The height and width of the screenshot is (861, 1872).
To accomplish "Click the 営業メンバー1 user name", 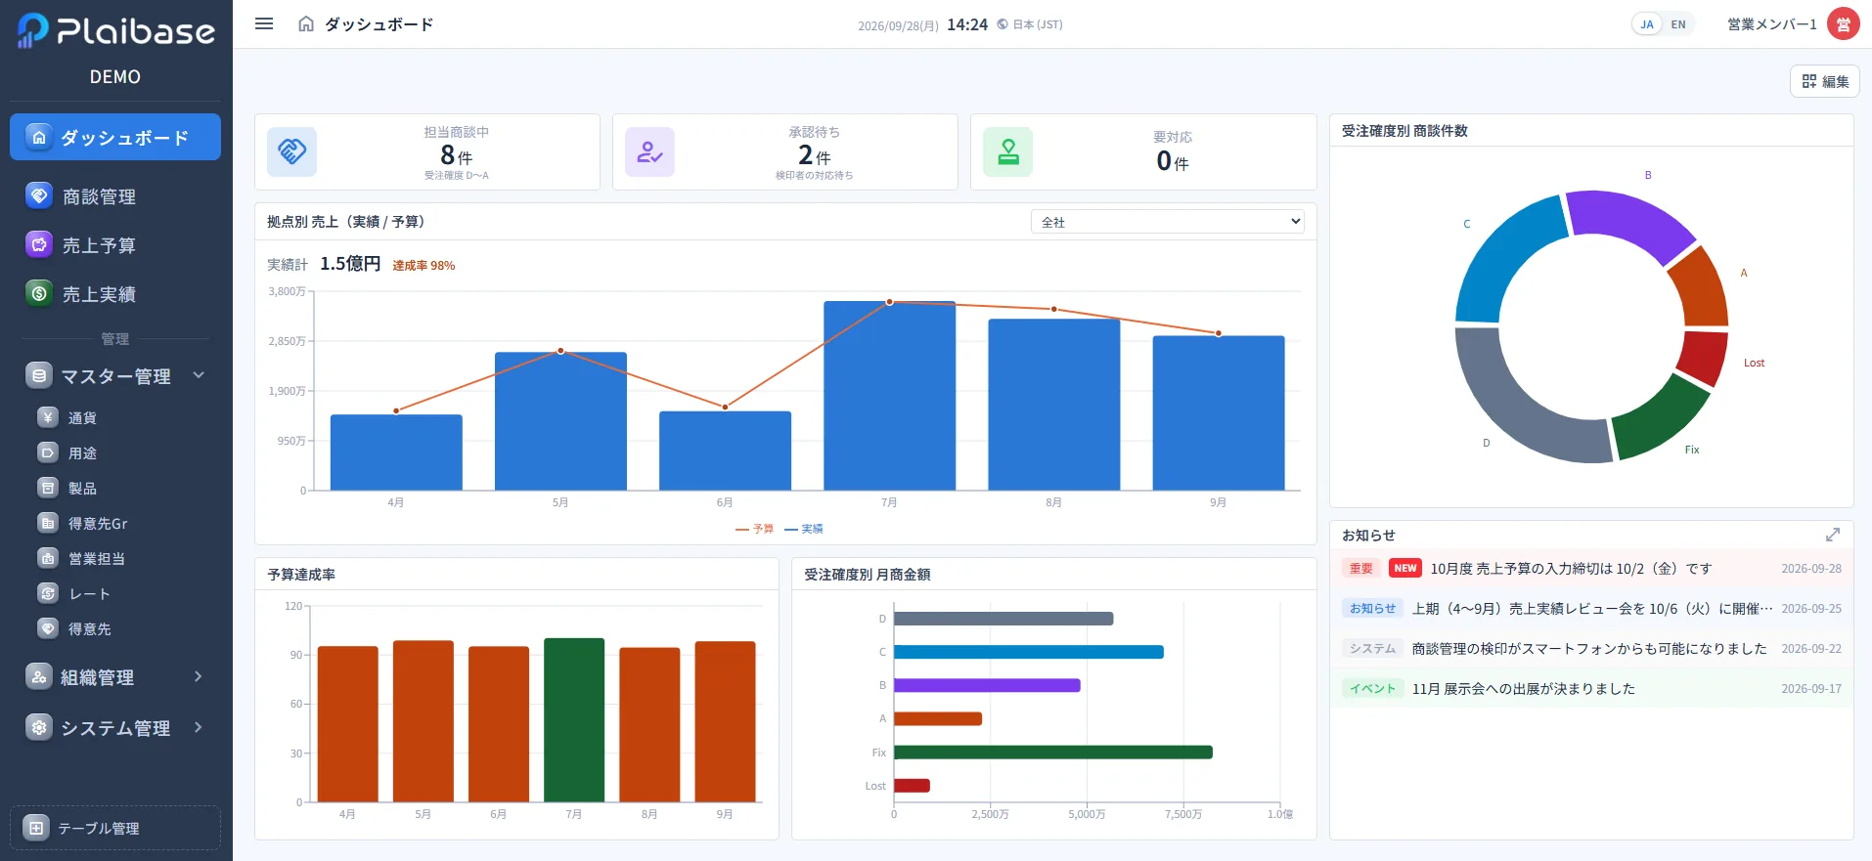I will (x=1772, y=24).
